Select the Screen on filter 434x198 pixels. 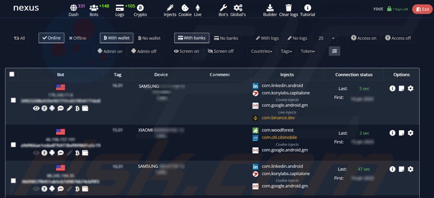[x=186, y=51]
